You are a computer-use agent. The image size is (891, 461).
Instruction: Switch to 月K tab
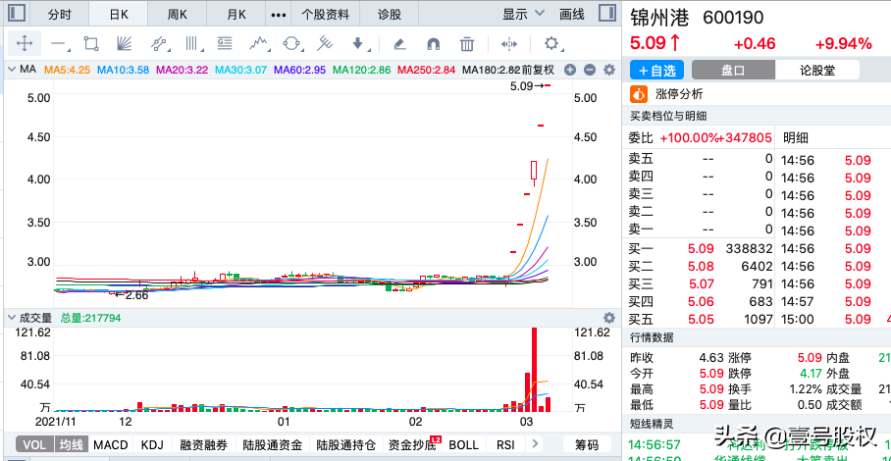tap(236, 14)
